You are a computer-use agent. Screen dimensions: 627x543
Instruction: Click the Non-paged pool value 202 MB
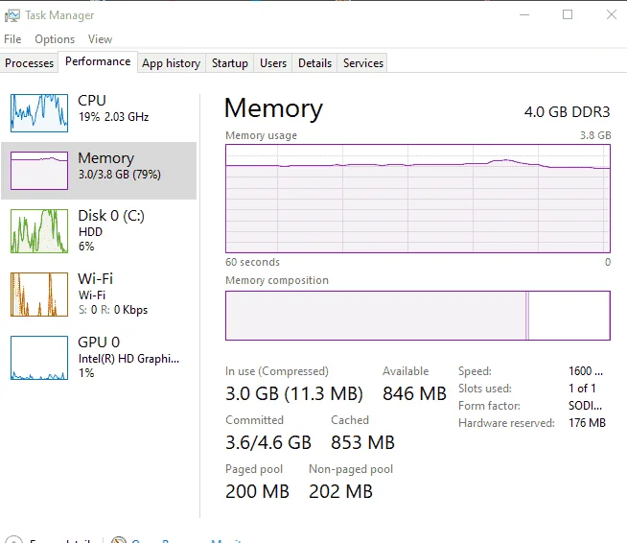pos(340,492)
